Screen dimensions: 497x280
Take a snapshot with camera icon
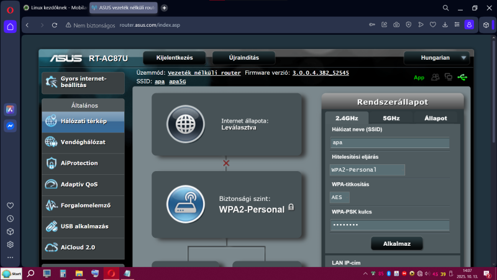click(396, 25)
